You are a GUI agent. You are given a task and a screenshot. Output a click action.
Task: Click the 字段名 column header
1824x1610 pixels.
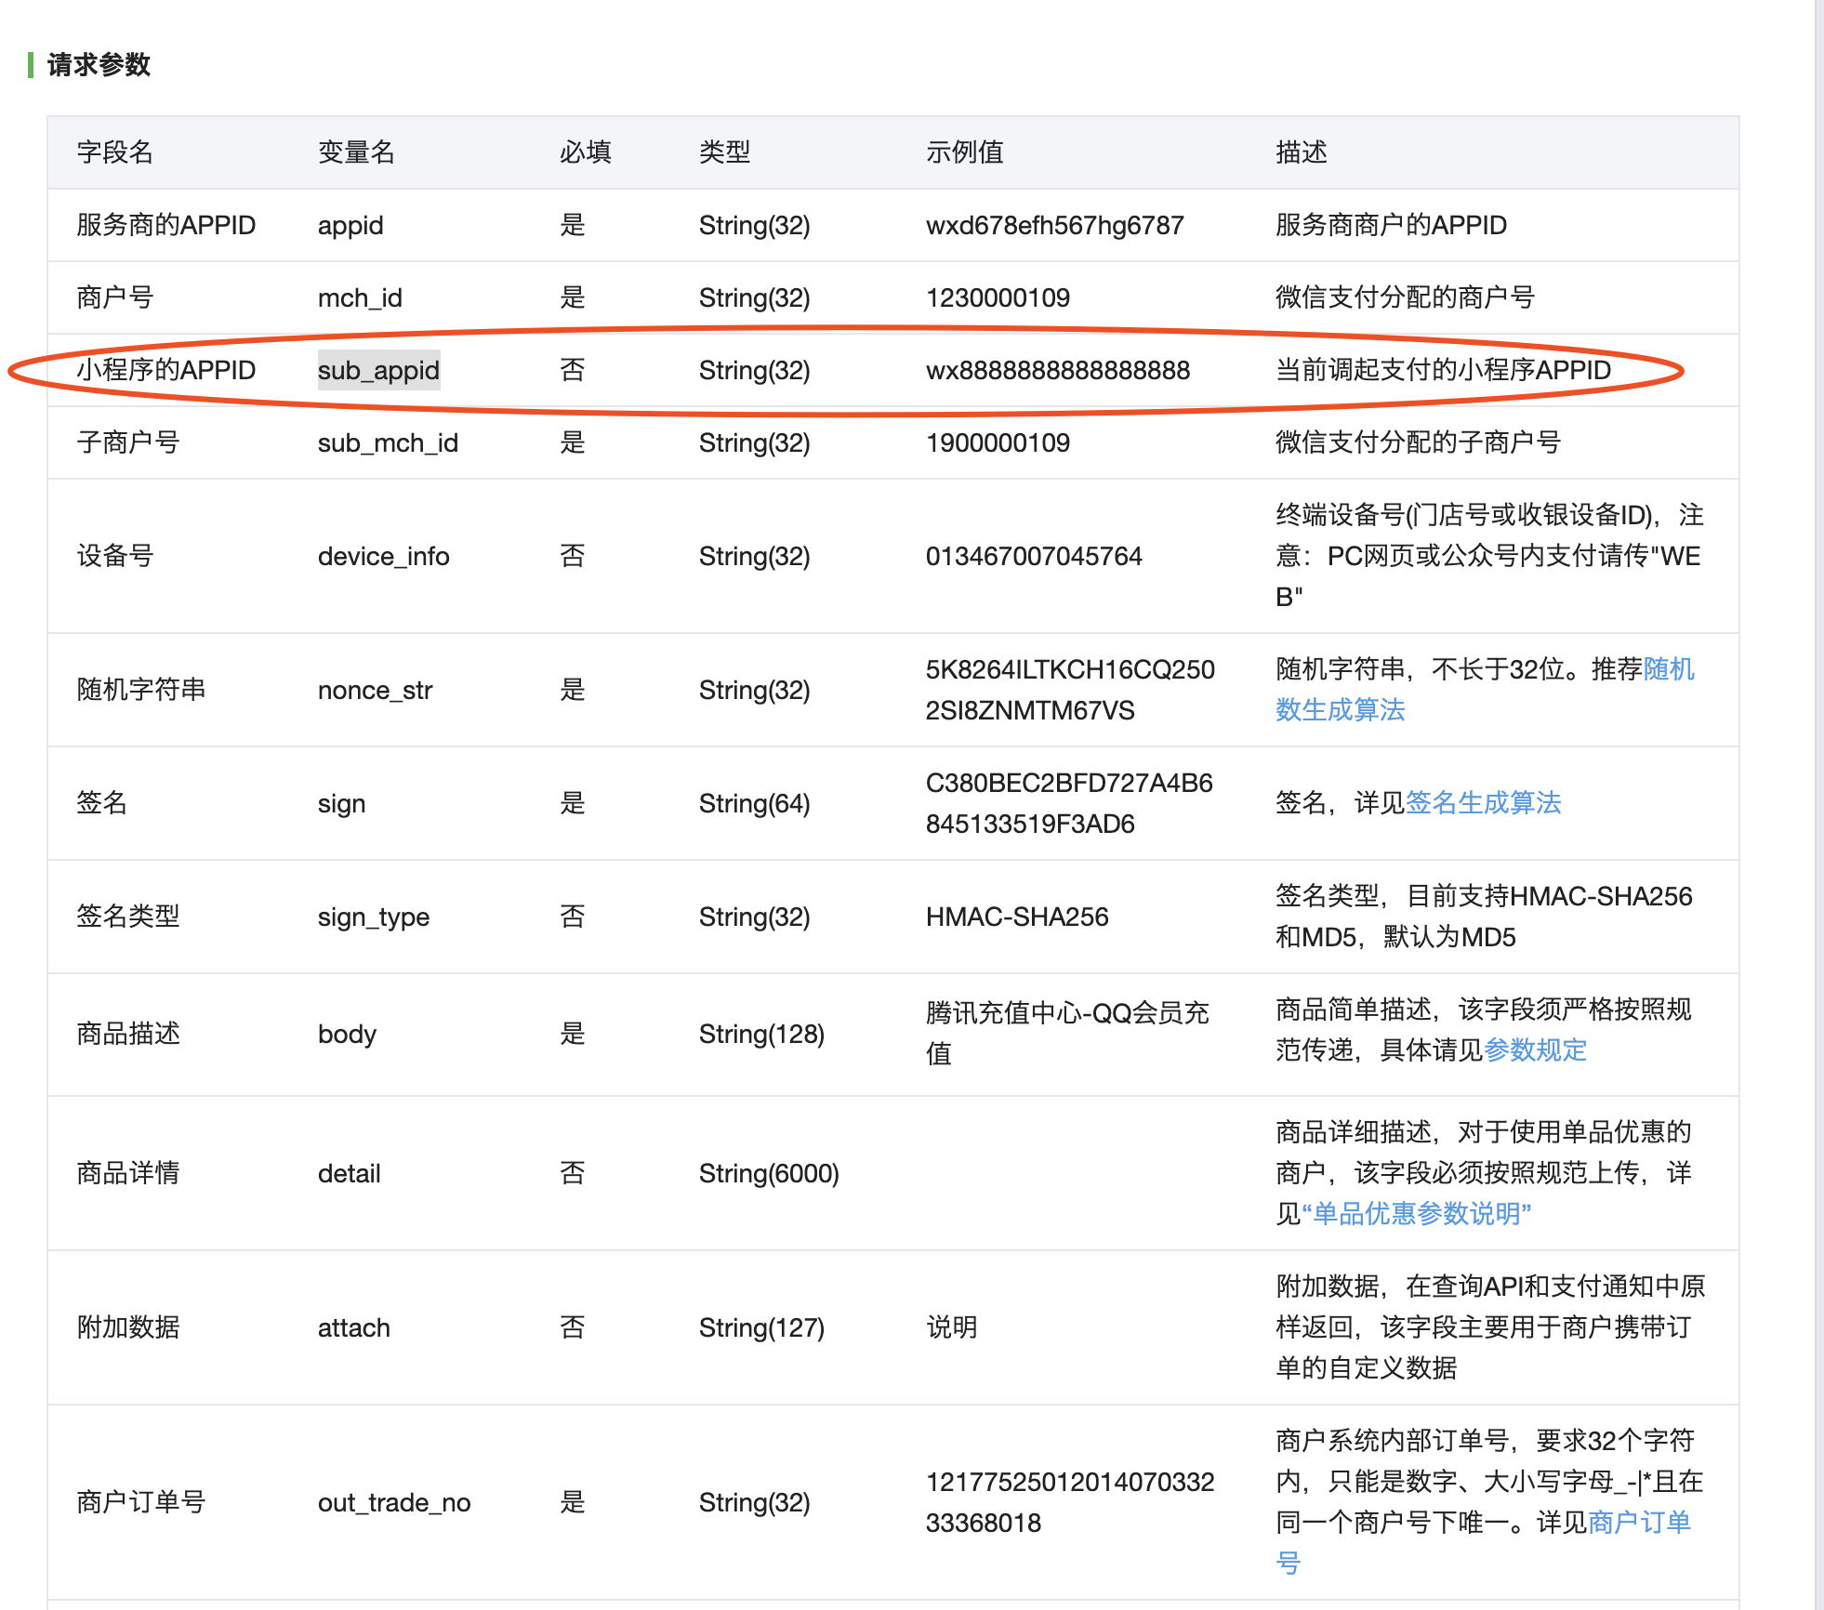click(114, 152)
